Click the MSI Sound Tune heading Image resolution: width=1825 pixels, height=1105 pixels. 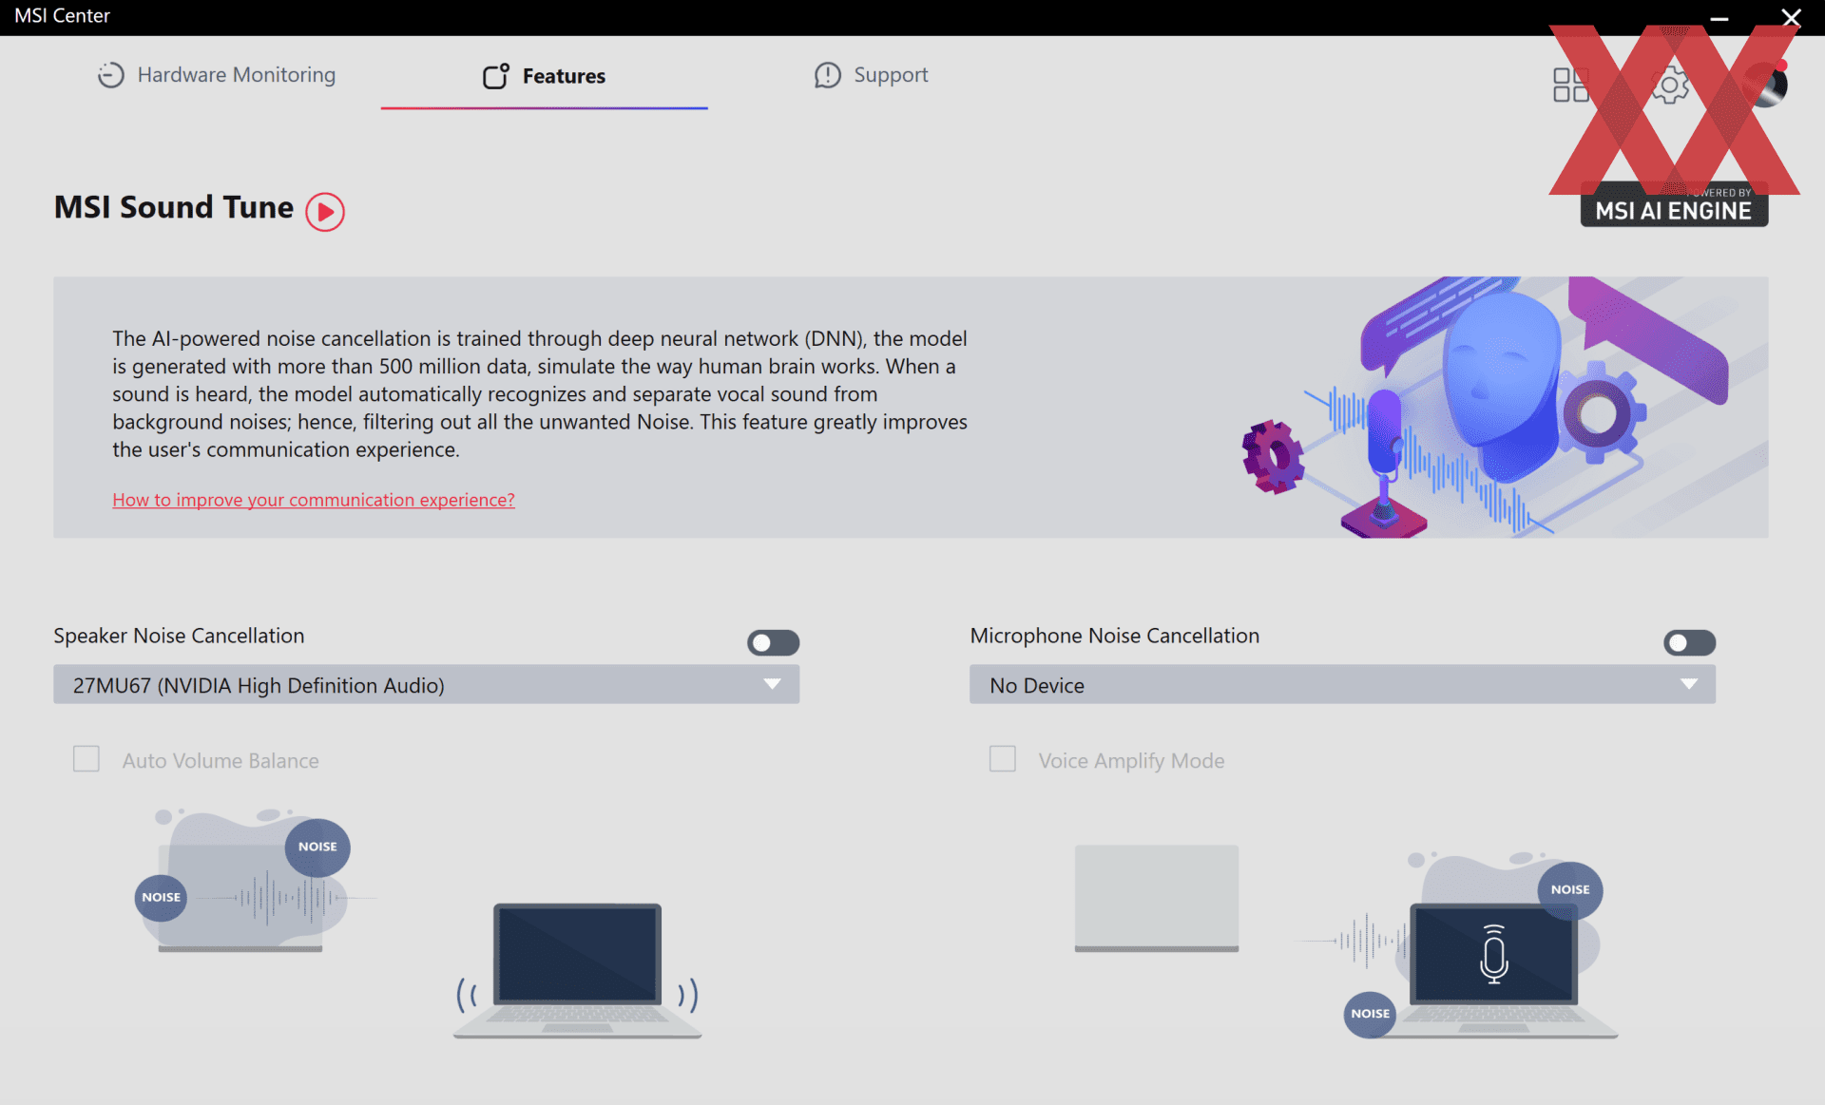tap(174, 207)
